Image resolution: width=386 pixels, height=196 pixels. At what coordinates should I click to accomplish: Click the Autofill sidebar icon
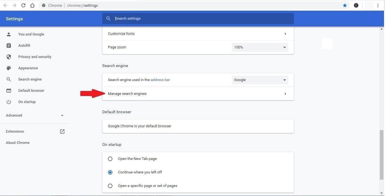coord(9,45)
